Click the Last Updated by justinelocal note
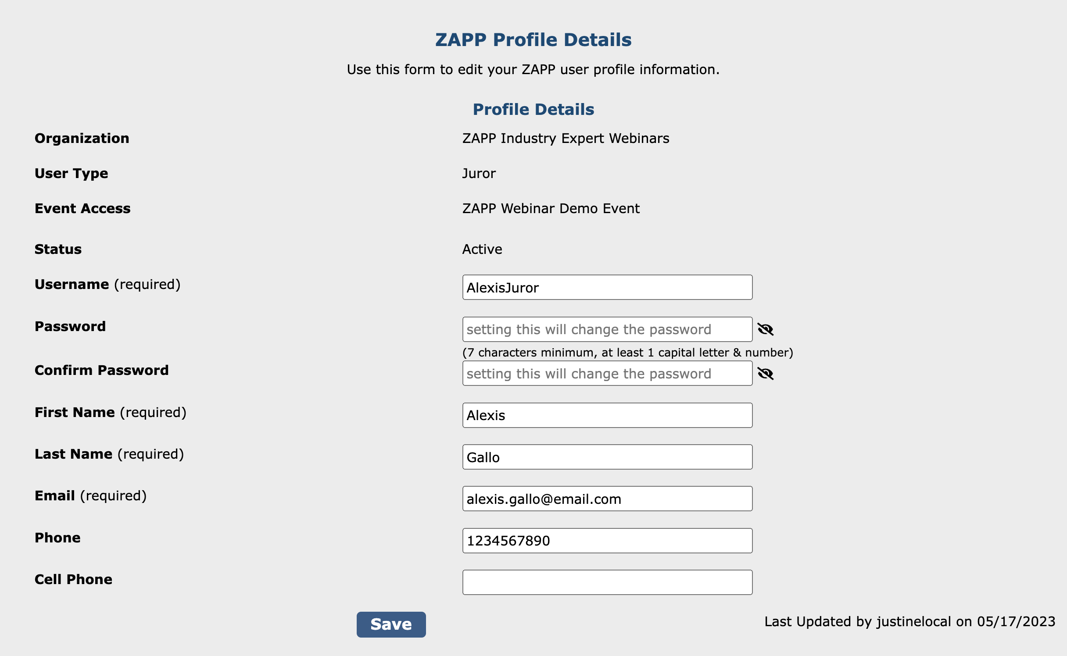The height and width of the screenshot is (656, 1067). click(909, 622)
